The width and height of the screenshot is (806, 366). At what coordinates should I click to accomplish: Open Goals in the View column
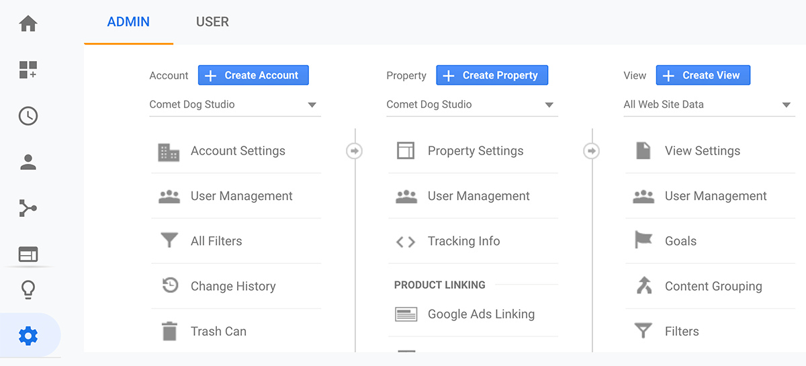(x=711, y=241)
